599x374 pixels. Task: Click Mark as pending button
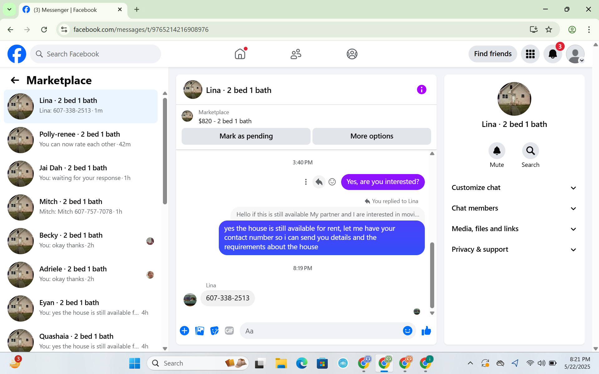pos(246,136)
